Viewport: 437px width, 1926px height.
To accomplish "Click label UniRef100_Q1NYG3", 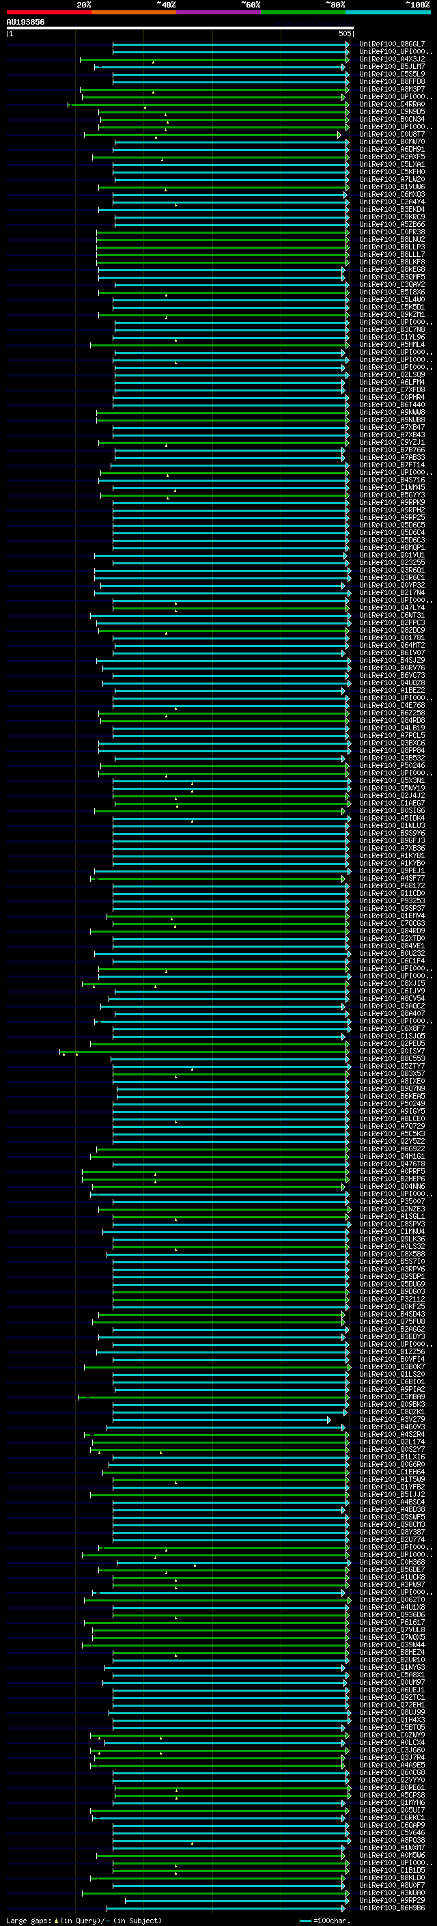I will [x=391, y=1667].
